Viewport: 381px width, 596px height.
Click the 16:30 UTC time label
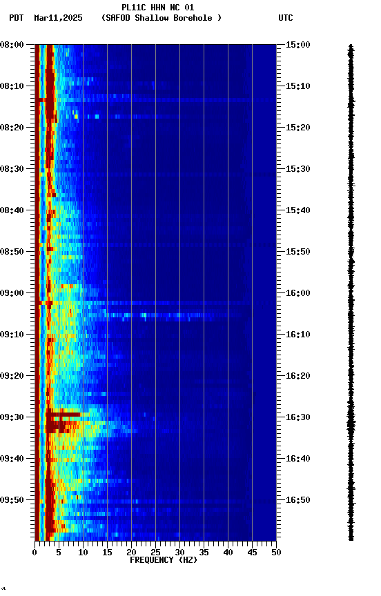(298, 418)
